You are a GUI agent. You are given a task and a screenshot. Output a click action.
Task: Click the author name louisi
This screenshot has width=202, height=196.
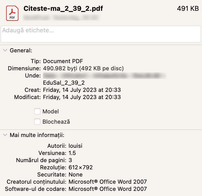pyautogui.click(x=75, y=146)
